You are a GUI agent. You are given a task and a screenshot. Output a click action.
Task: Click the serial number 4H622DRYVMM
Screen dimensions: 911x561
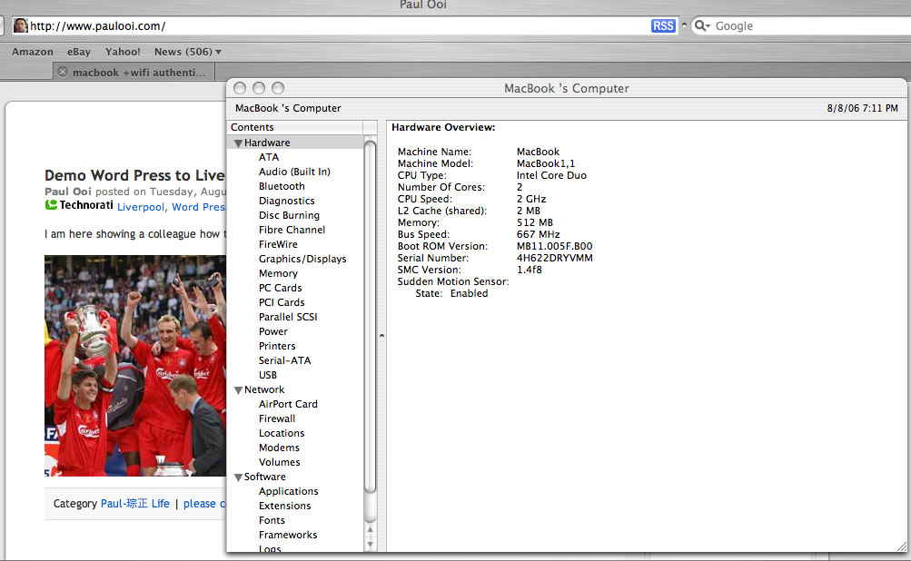555,258
